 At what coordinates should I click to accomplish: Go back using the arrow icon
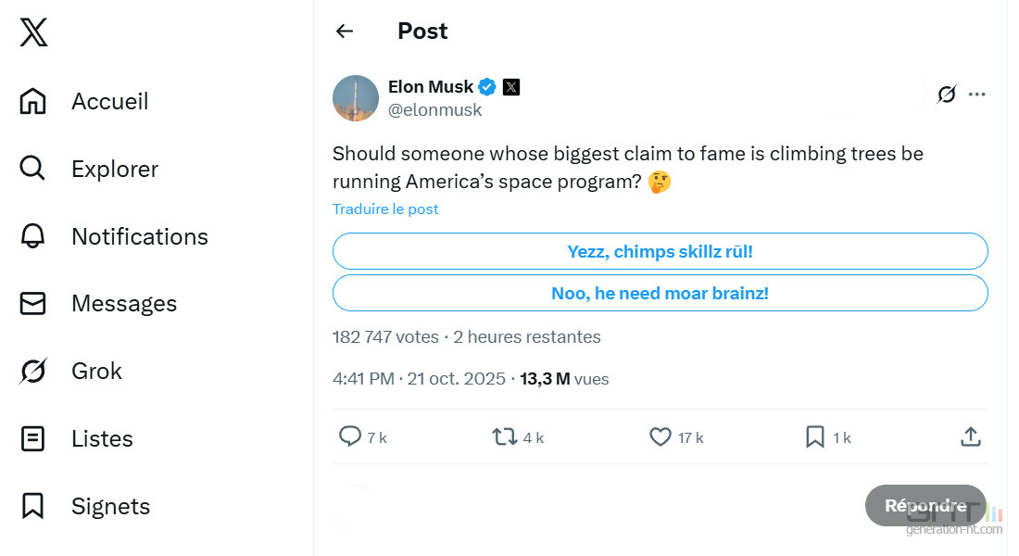(345, 32)
